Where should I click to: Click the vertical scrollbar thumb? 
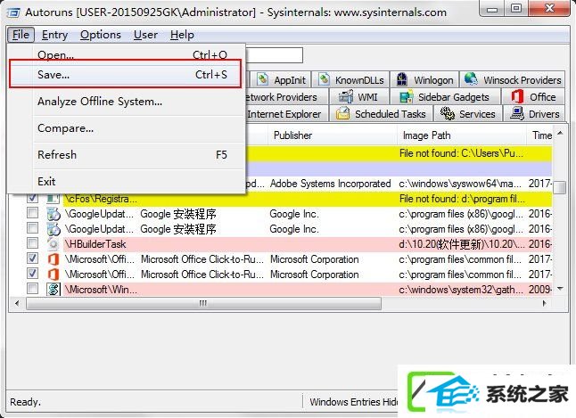click(560, 187)
